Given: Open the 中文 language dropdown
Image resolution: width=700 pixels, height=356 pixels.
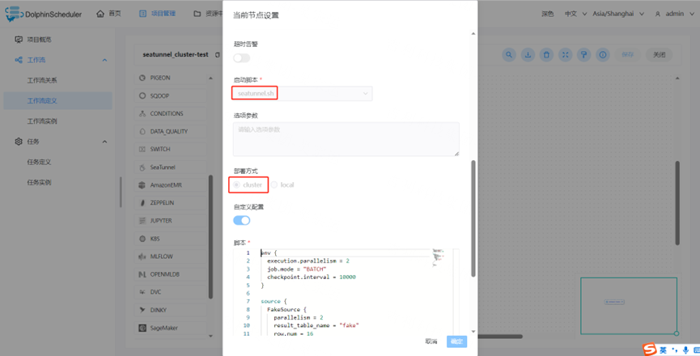Looking at the screenshot, I should point(575,14).
